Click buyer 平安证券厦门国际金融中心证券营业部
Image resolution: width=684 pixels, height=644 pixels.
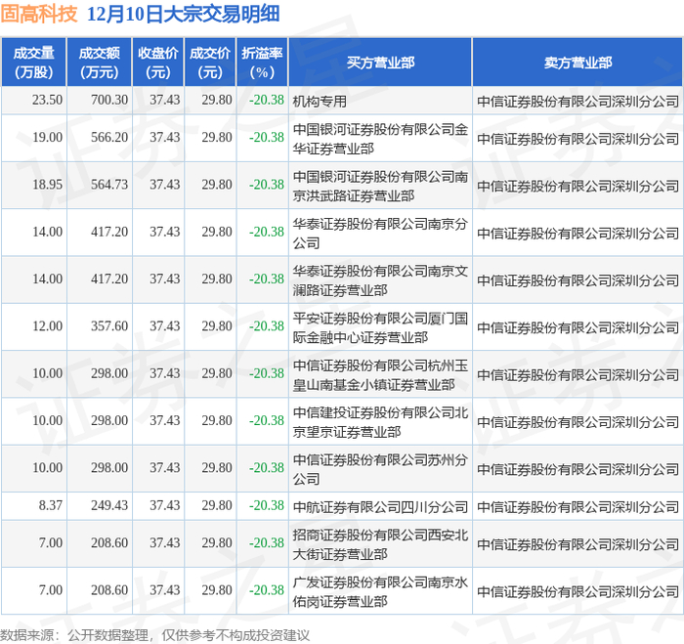tap(380, 327)
